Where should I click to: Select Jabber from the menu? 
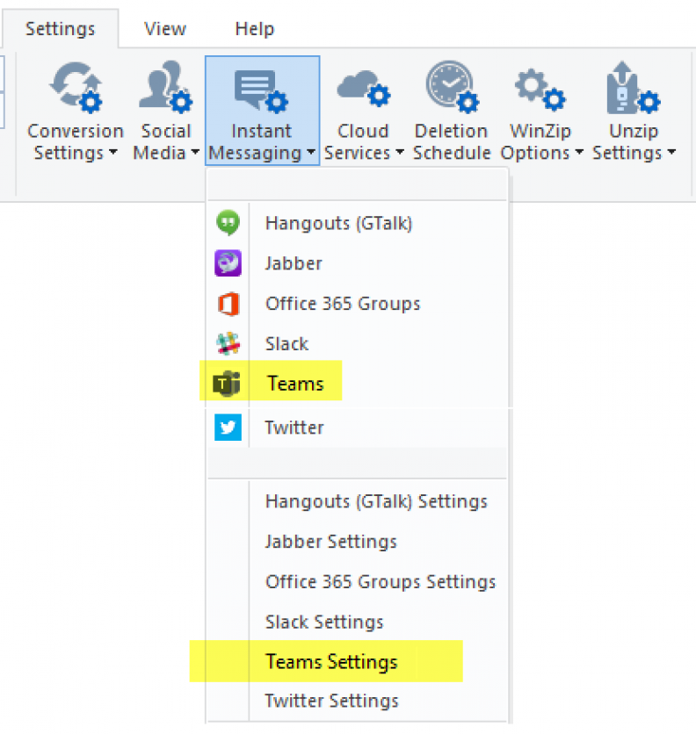357,263
